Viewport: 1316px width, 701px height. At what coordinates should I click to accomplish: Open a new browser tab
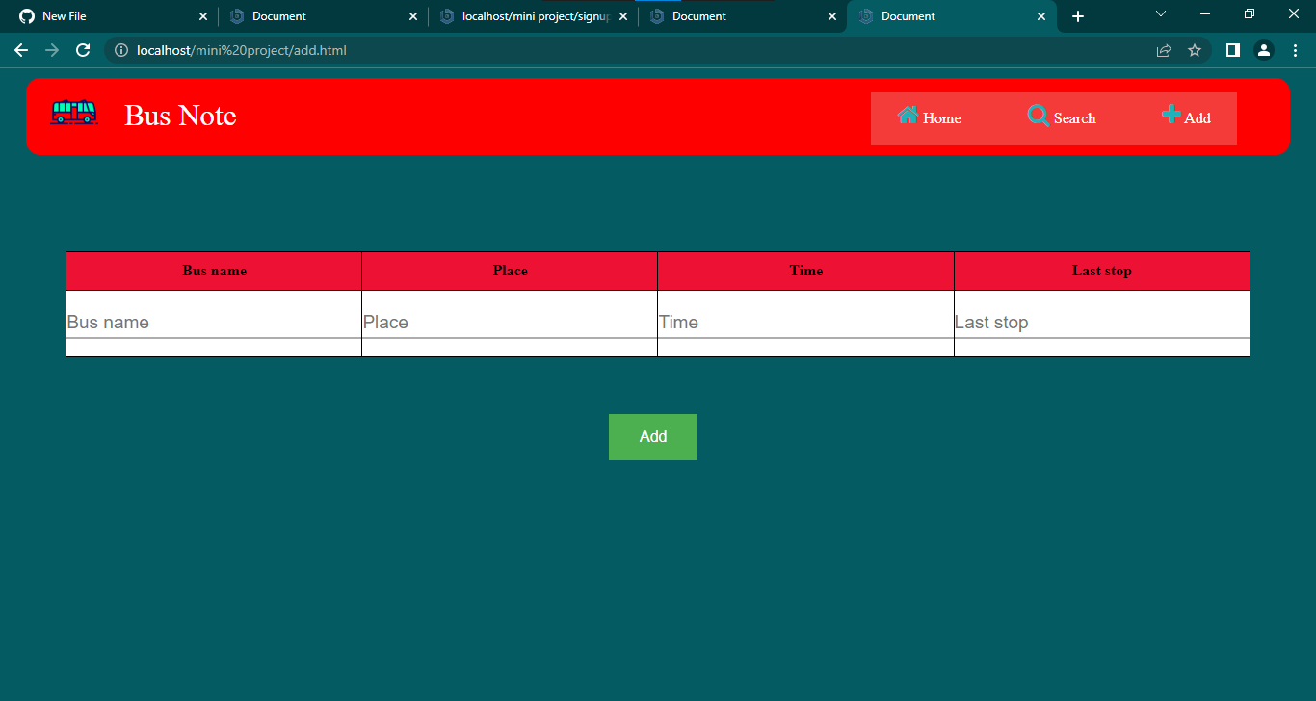tap(1078, 16)
